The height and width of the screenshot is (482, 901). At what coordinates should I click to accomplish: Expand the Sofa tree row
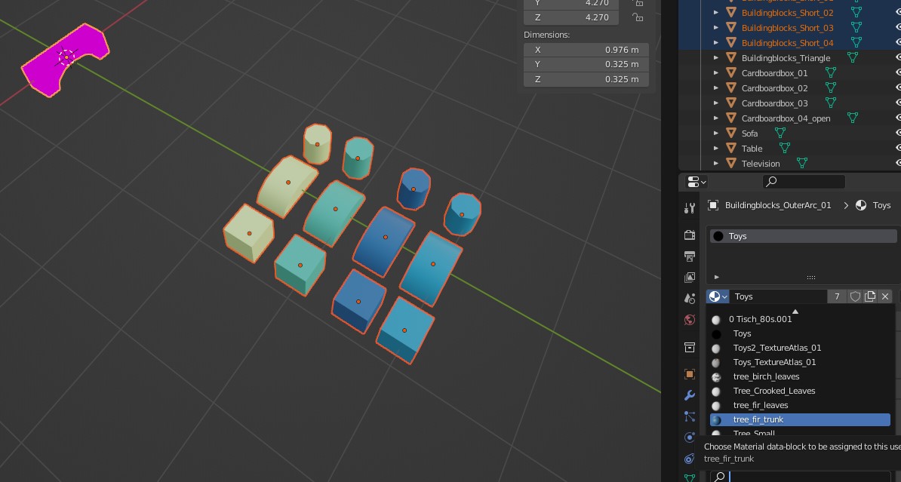(x=716, y=134)
